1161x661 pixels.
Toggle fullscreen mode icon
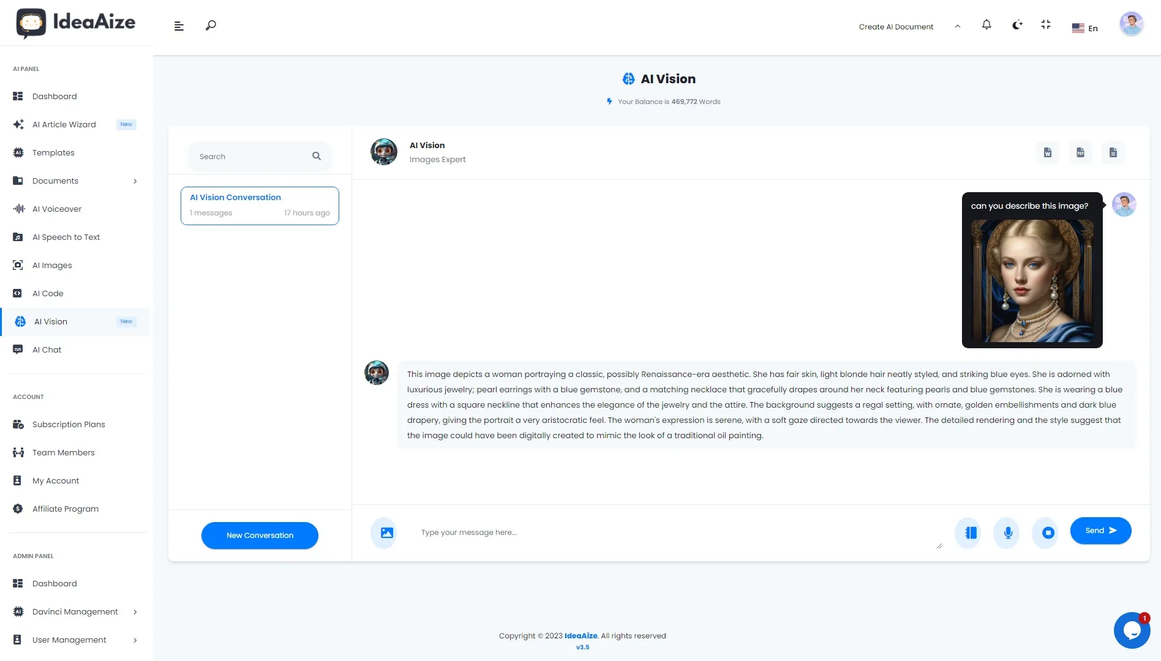(1046, 24)
